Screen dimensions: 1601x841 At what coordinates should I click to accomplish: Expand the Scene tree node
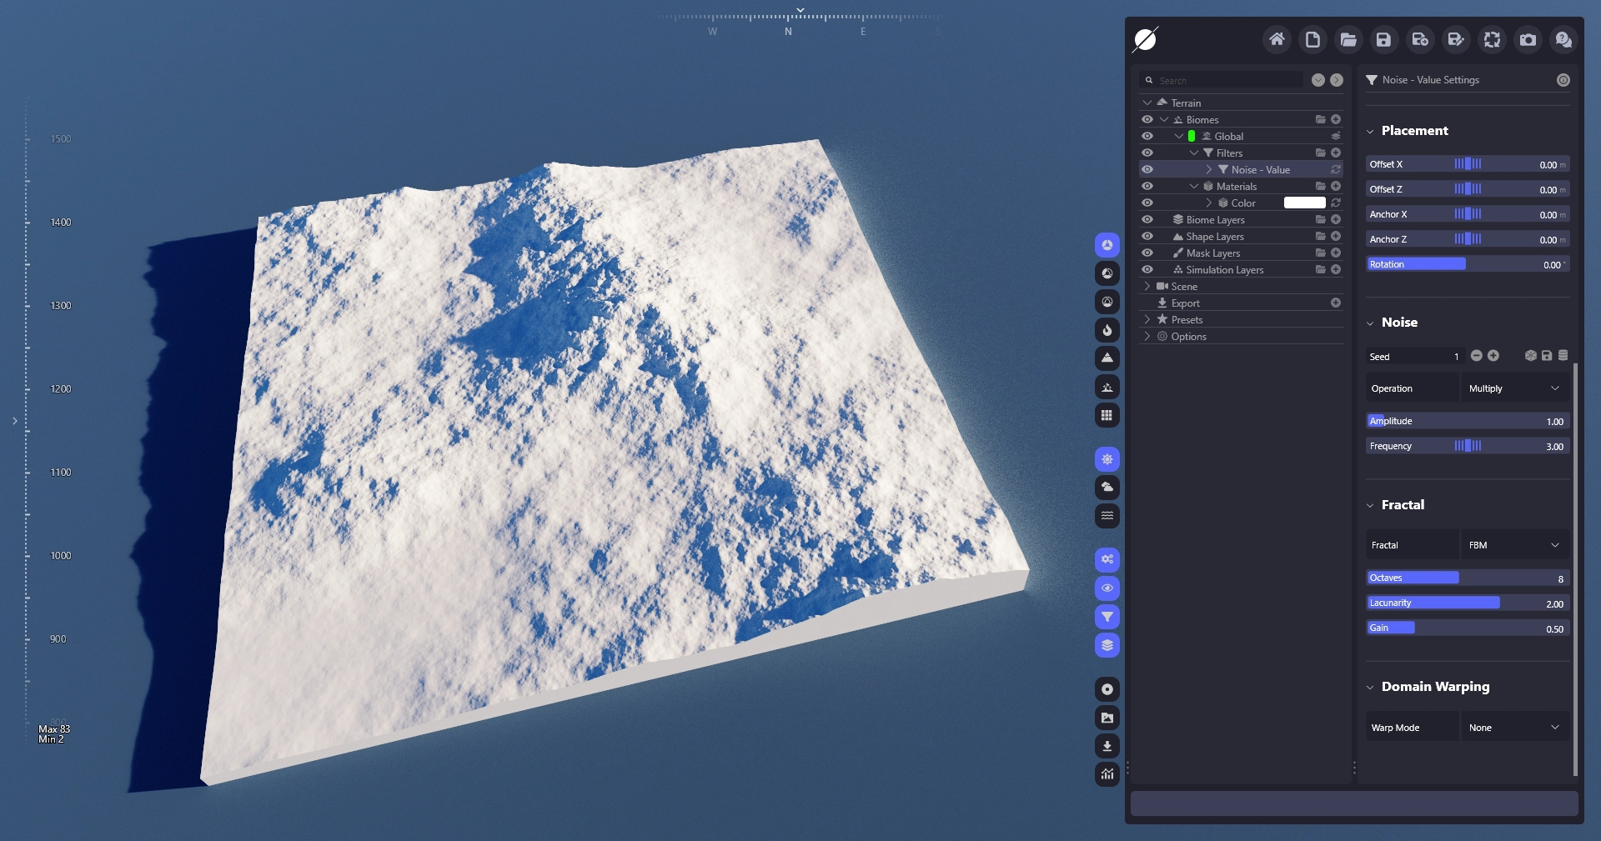[x=1147, y=286]
